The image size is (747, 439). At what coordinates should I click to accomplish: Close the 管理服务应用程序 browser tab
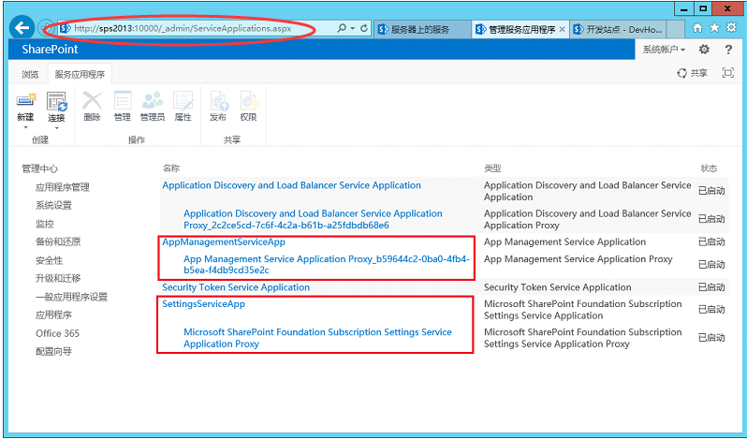pyautogui.click(x=562, y=30)
